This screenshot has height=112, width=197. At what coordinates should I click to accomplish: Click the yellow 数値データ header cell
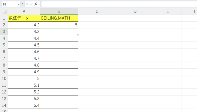(24, 18)
